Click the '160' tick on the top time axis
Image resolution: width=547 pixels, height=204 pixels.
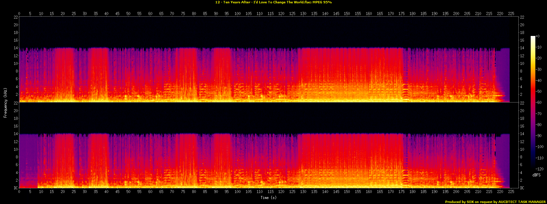coord(369,14)
